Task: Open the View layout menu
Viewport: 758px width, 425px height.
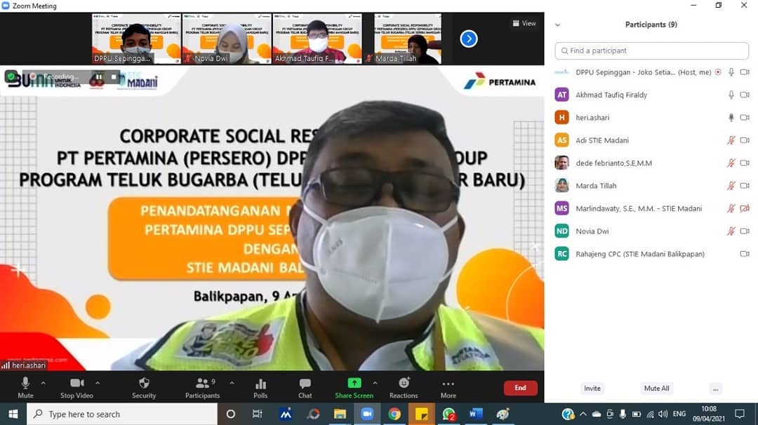Action: click(524, 23)
